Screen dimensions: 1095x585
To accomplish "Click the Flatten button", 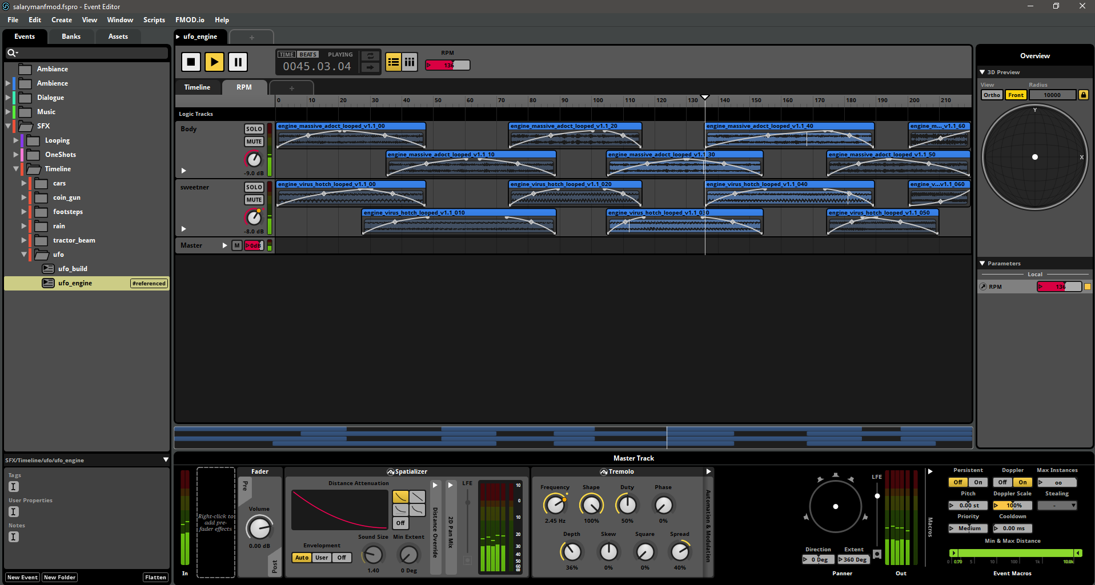I will pyautogui.click(x=155, y=578).
